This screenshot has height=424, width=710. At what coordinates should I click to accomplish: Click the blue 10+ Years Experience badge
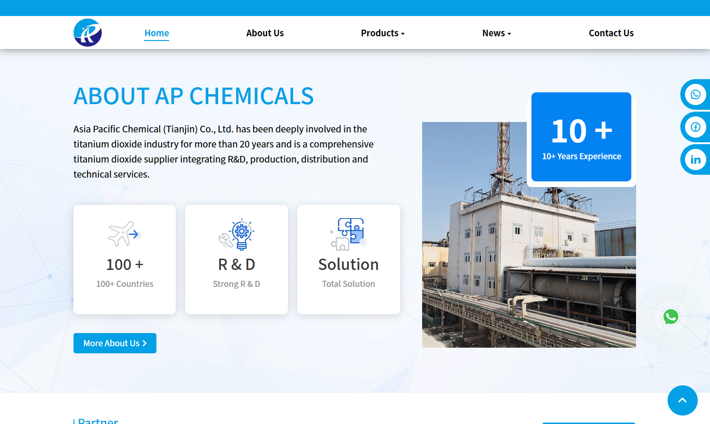click(x=581, y=137)
